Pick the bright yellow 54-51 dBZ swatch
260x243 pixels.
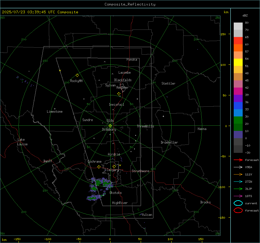[238, 62]
